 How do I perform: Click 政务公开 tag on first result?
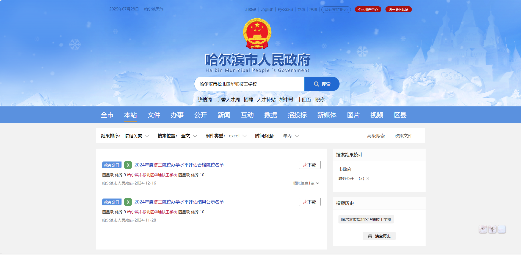[x=112, y=165]
